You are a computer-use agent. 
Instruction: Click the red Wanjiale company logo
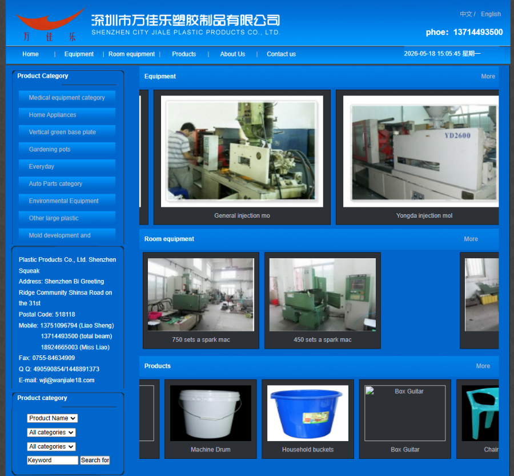tap(50, 25)
